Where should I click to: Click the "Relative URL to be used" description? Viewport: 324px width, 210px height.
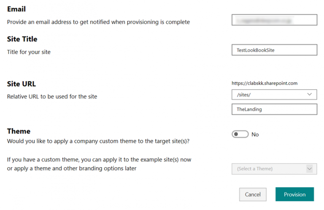[52, 97]
